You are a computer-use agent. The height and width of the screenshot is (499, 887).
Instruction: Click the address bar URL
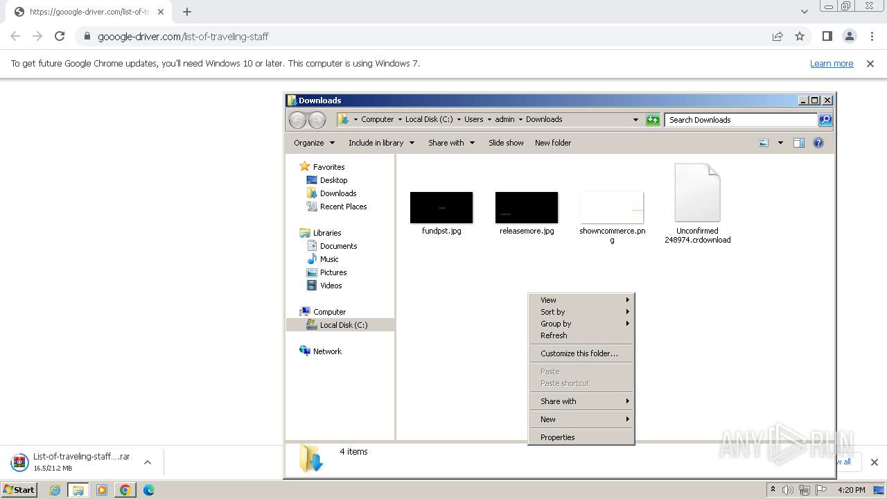183,36
